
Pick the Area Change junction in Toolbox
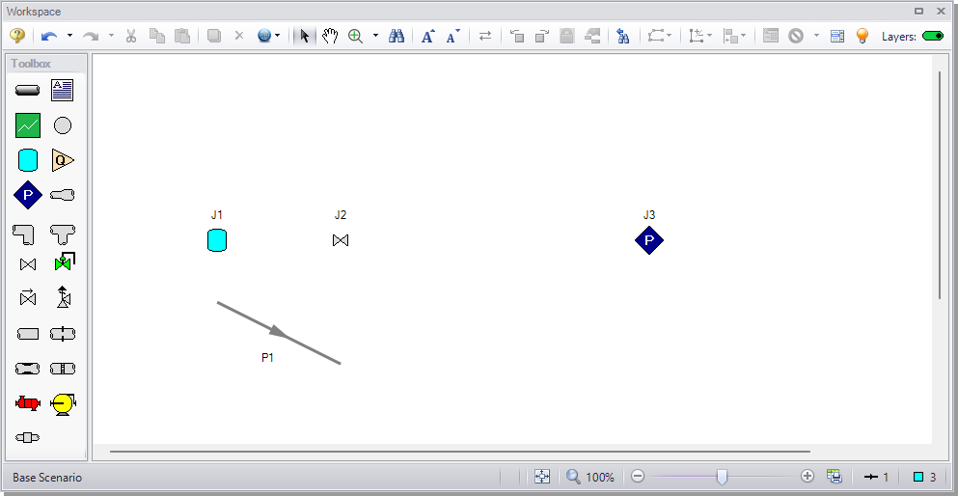pyautogui.click(x=63, y=196)
